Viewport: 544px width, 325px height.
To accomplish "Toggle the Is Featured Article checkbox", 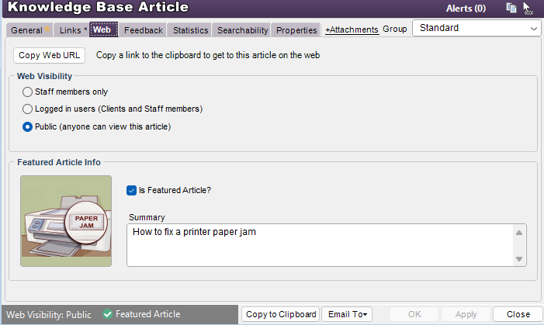I will click(x=131, y=190).
